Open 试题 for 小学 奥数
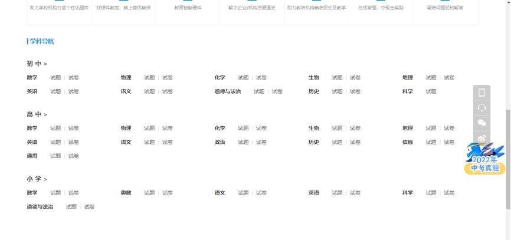This screenshot has height=240, width=511. tap(150, 193)
